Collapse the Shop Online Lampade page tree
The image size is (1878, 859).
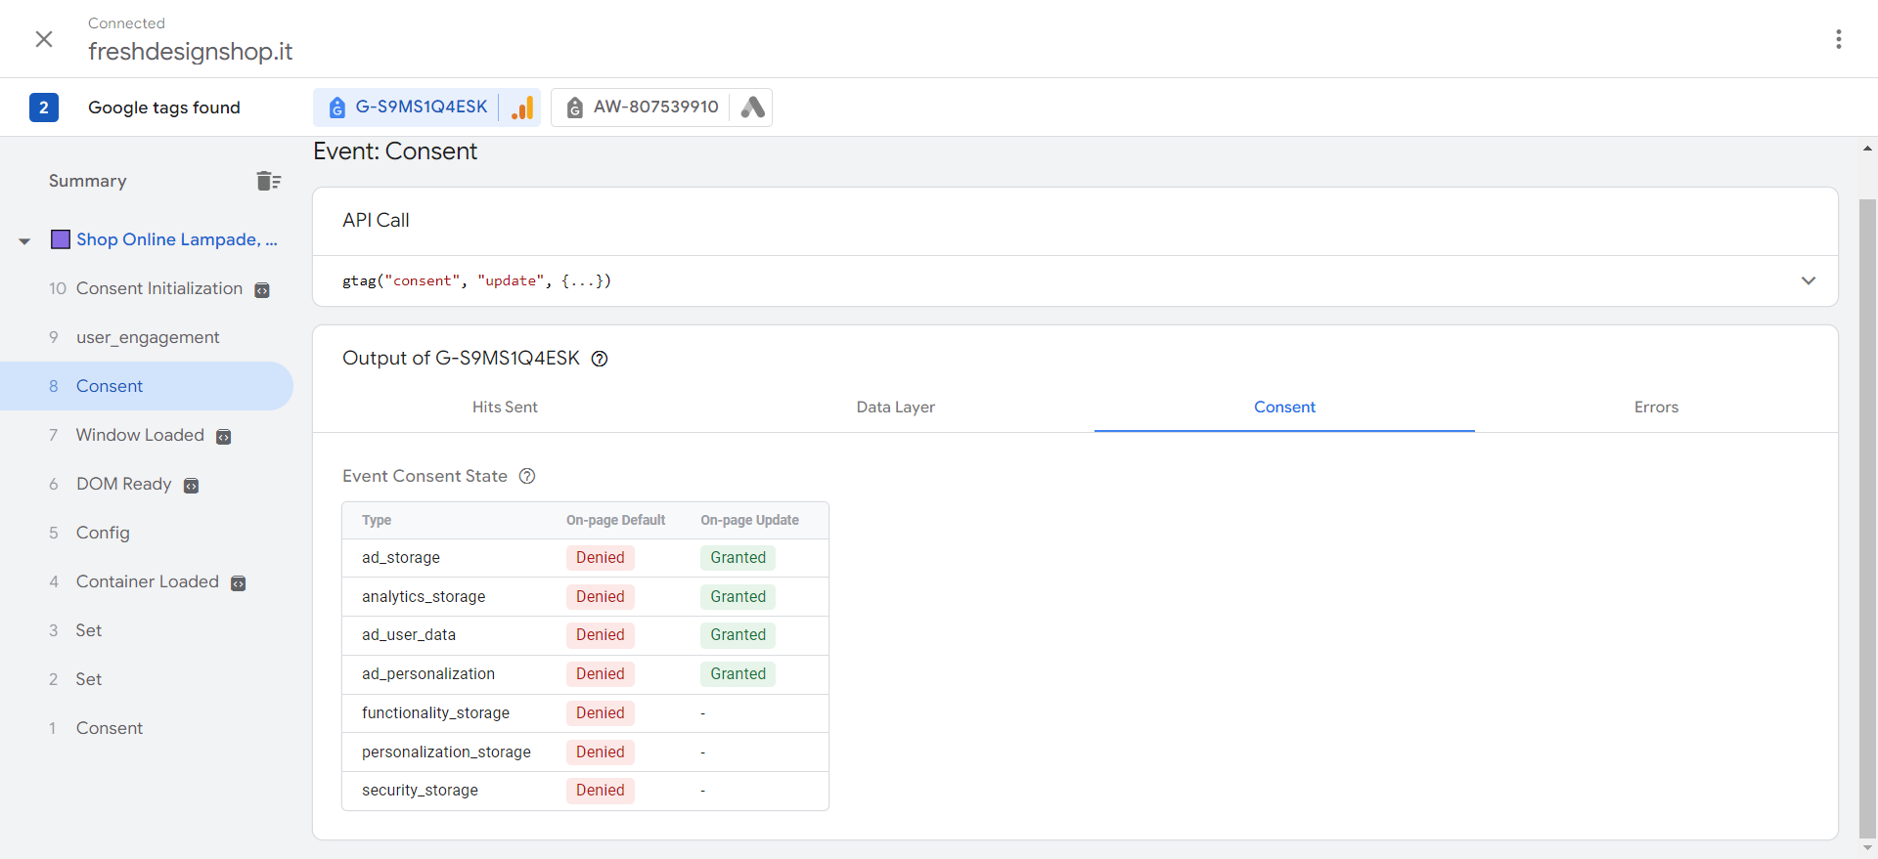24,240
